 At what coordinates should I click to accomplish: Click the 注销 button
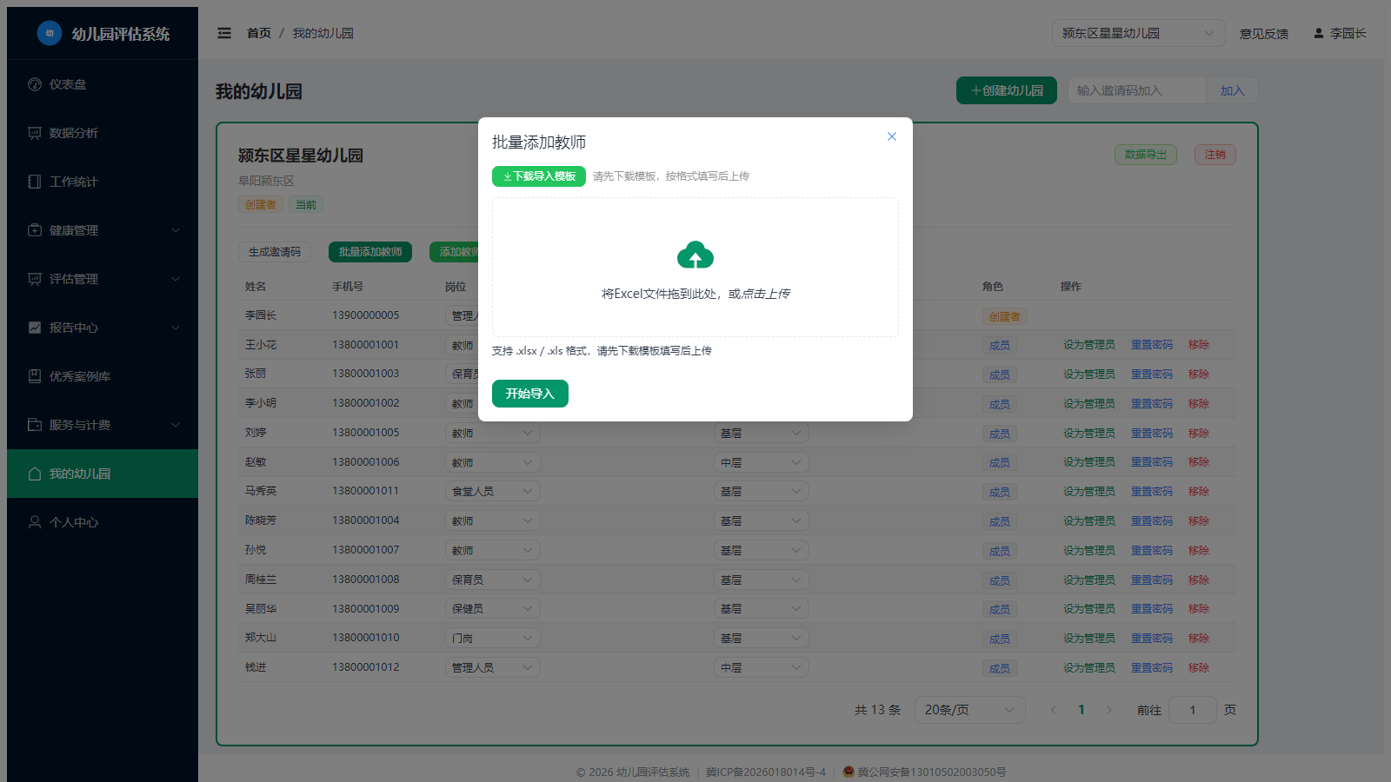click(1215, 155)
